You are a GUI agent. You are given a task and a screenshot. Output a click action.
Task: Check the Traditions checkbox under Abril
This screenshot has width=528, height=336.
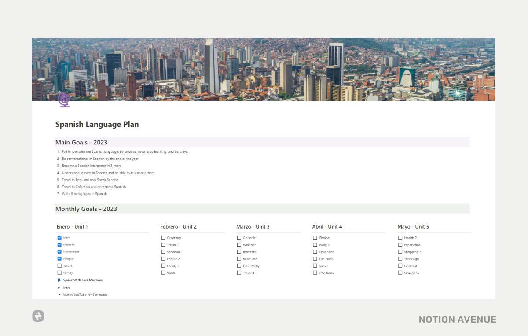(315, 273)
